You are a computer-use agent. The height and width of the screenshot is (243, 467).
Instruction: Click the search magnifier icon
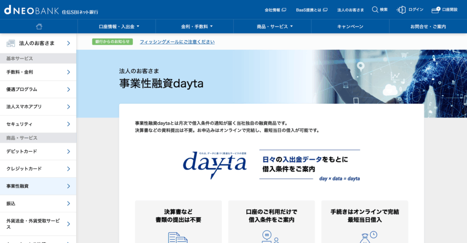click(375, 10)
